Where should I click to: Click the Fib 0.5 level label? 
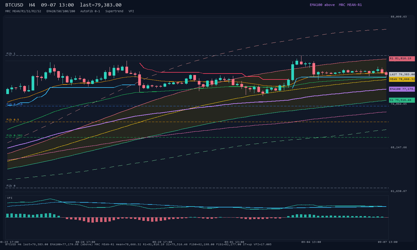[13, 120]
